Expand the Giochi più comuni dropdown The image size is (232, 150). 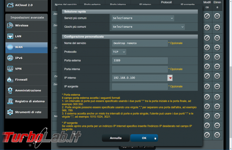148,27
